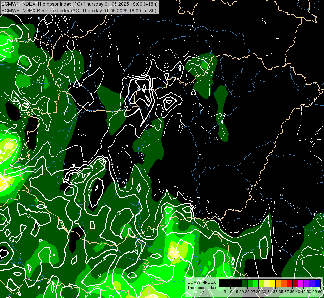Screen dimensions: 324x298
Task: Click the legend tick label 20
Action: point(242,292)
